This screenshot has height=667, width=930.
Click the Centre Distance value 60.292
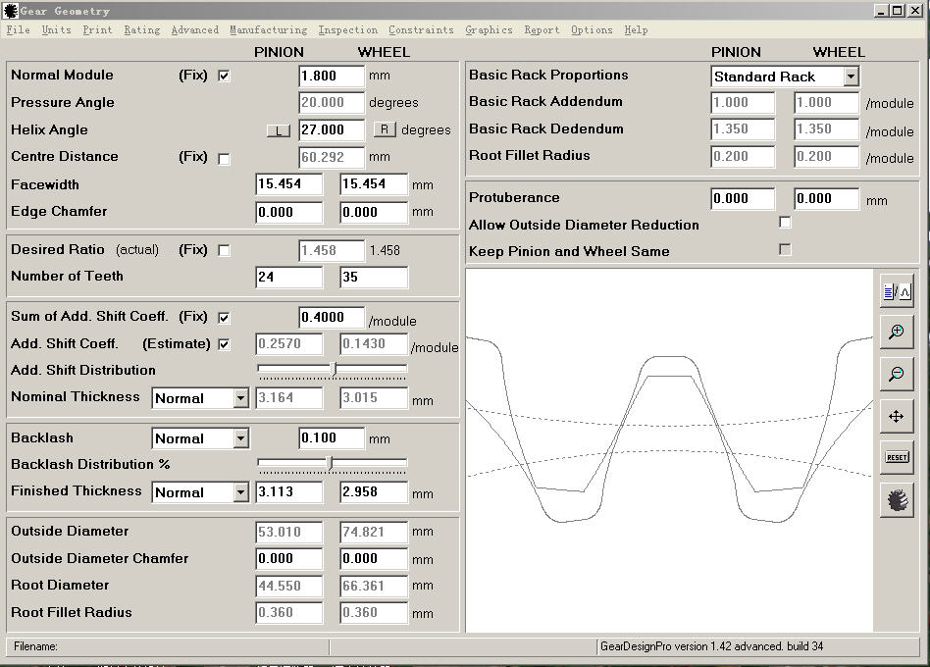(331, 157)
